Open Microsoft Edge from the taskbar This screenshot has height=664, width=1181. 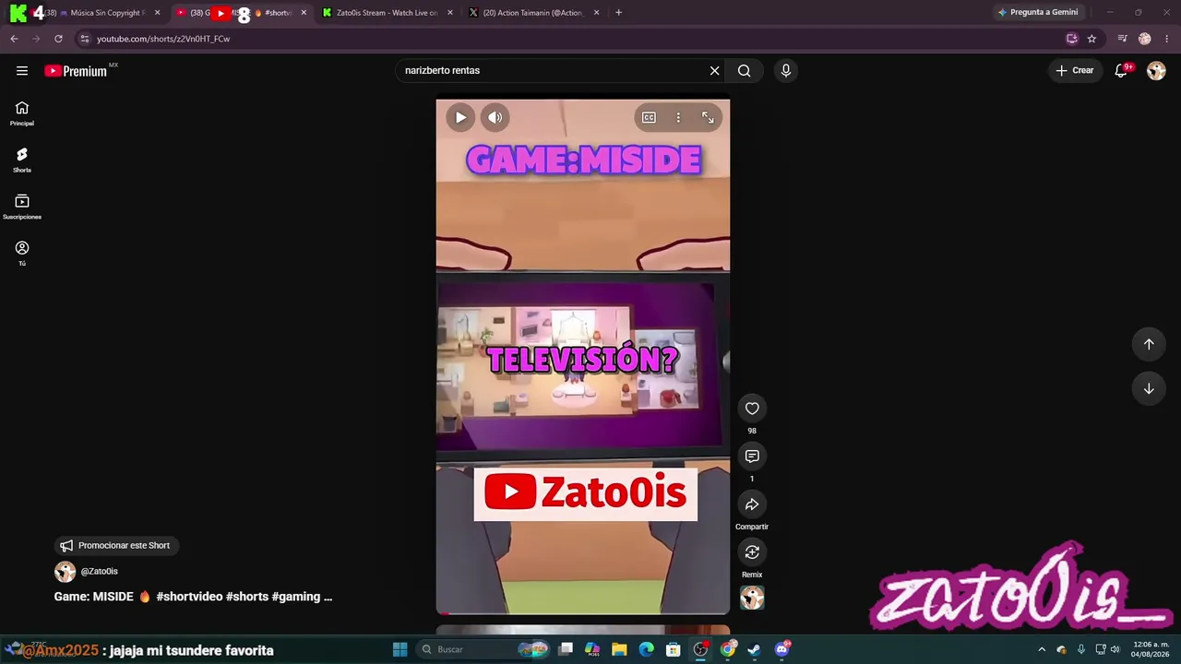point(646,649)
